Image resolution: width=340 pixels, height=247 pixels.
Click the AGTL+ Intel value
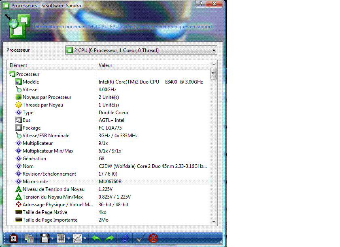click(111, 120)
